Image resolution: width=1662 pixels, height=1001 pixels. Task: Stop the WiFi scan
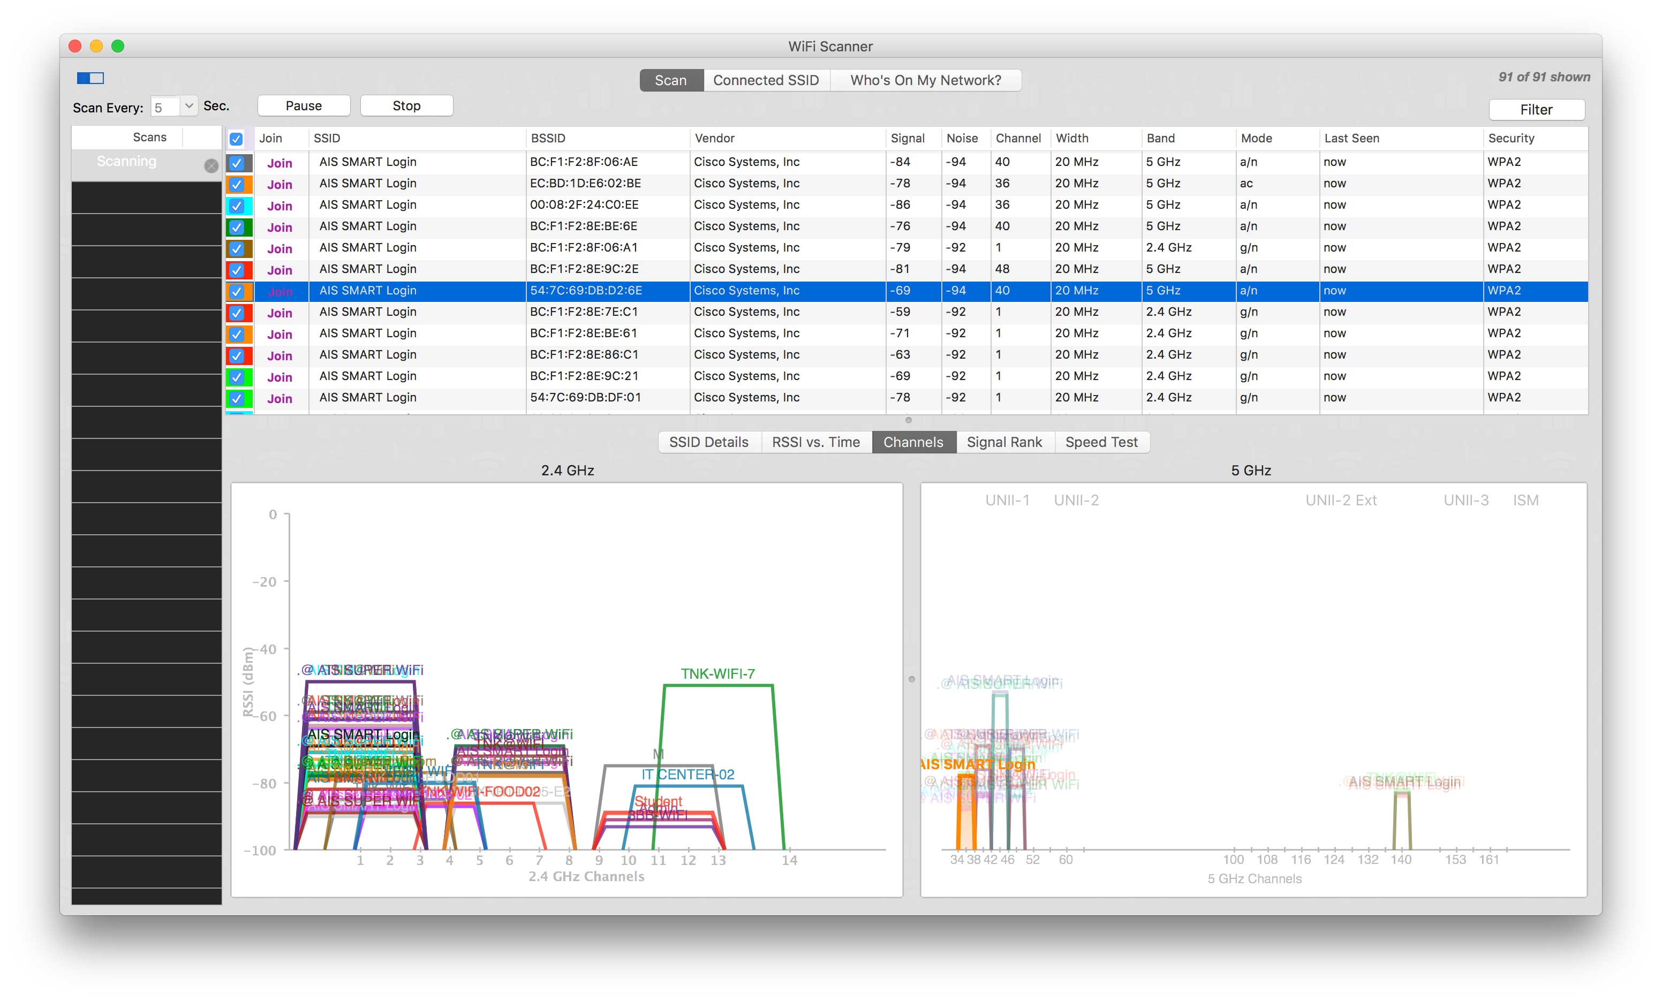coord(407,106)
